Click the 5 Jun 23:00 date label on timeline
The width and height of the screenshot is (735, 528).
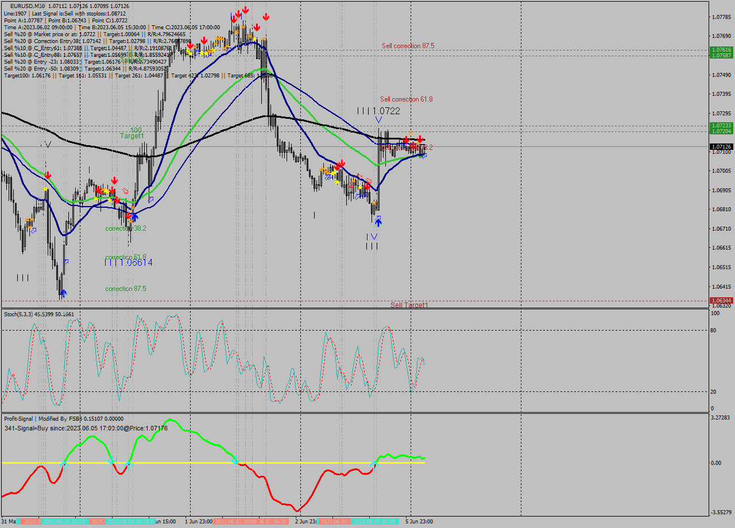point(418,522)
